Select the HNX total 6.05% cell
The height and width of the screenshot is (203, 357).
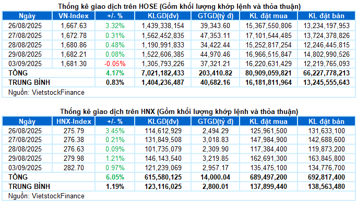point(115,177)
